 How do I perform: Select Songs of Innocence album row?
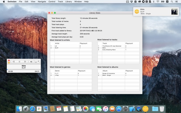[118, 73]
